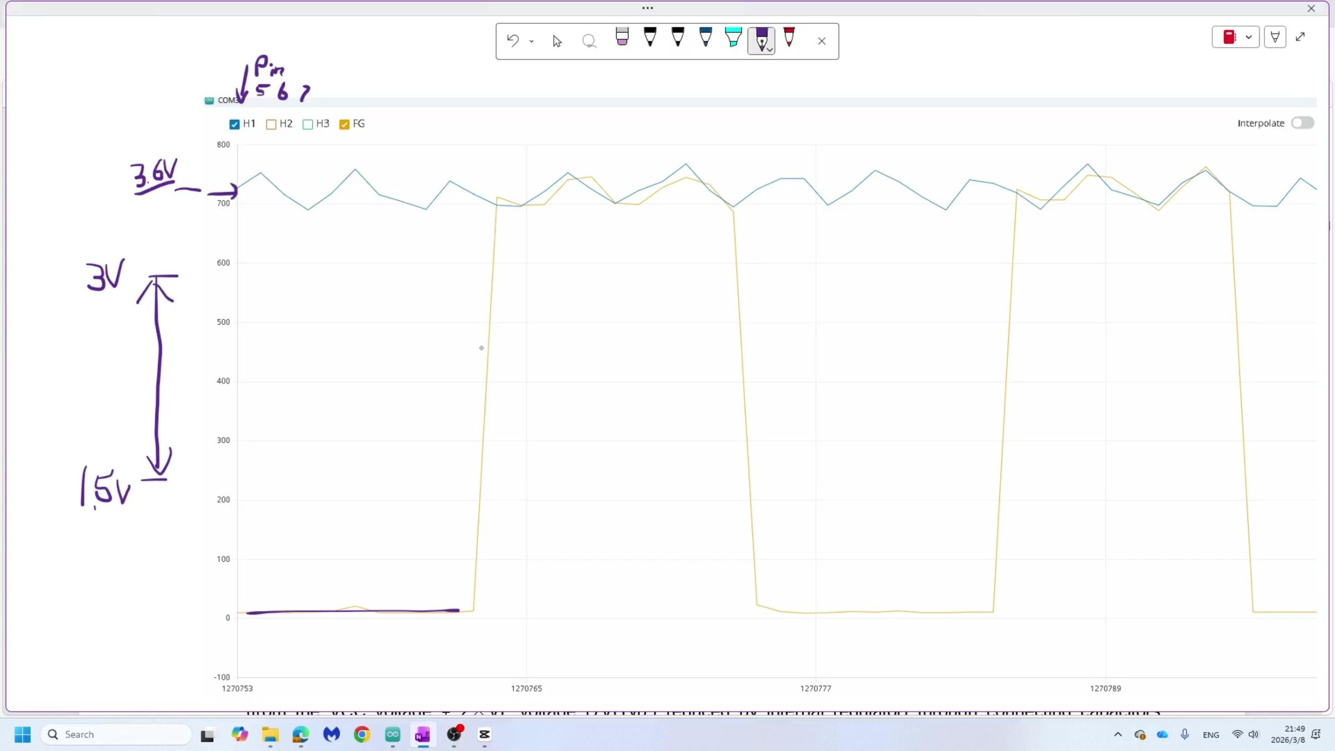The height and width of the screenshot is (751, 1335).
Task: Close the drawing tools toolbar
Action: [822, 41]
